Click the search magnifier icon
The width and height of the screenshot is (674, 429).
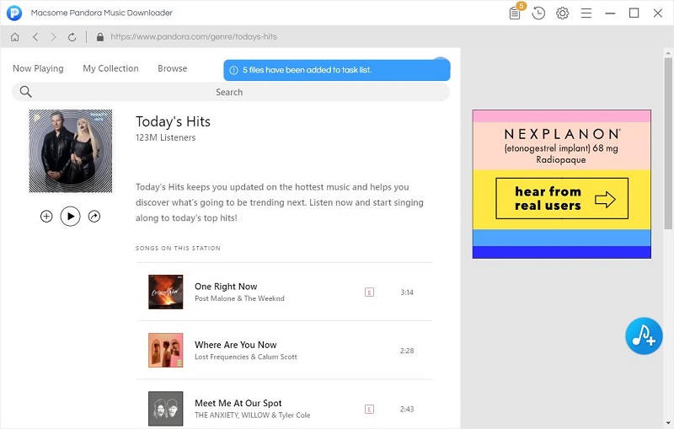tap(26, 92)
